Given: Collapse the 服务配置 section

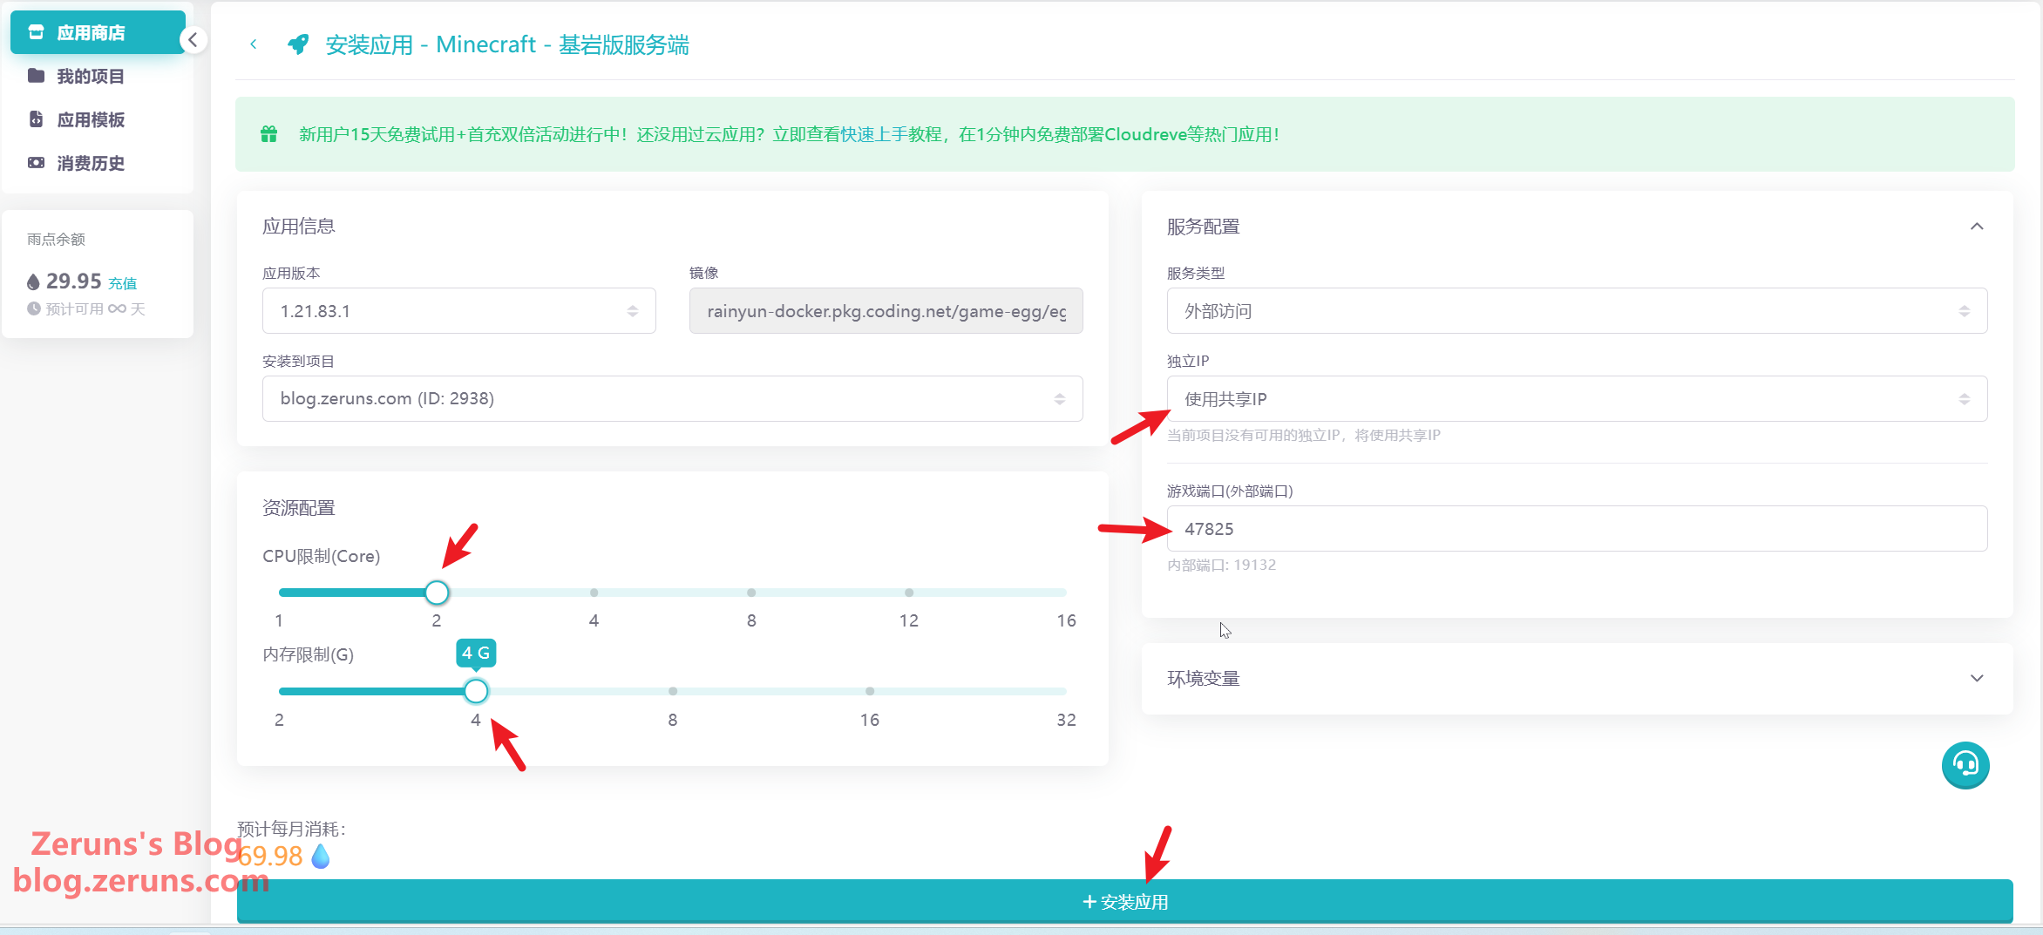Looking at the screenshot, I should (1976, 227).
